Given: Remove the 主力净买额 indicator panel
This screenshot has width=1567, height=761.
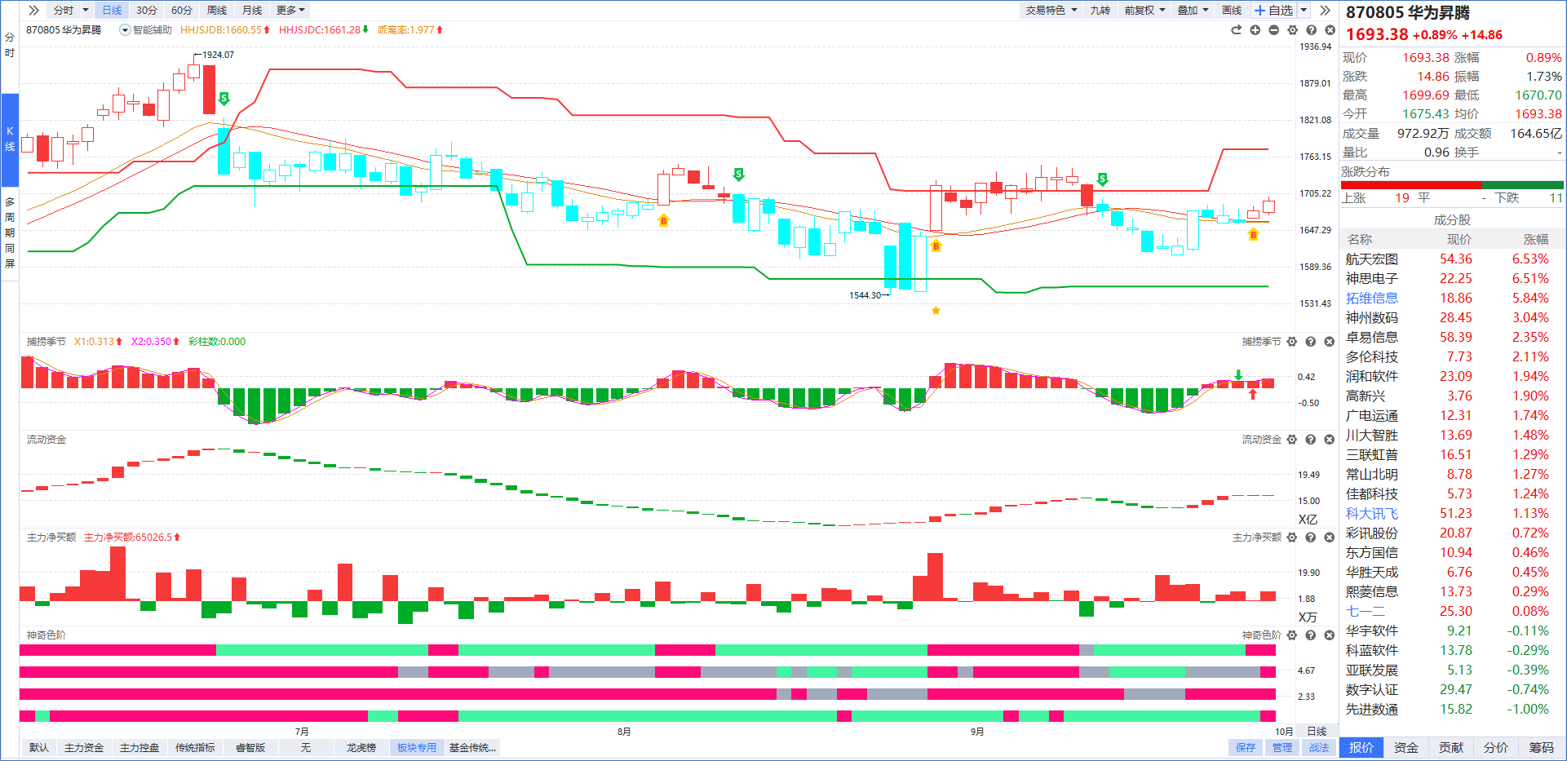Looking at the screenshot, I should tap(1330, 538).
